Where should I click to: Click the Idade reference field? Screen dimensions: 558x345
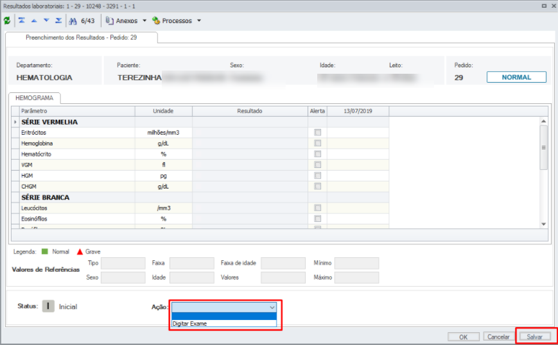[192, 278]
